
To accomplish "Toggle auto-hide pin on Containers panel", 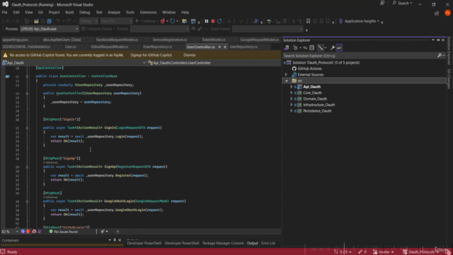I will tap(115, 240).
